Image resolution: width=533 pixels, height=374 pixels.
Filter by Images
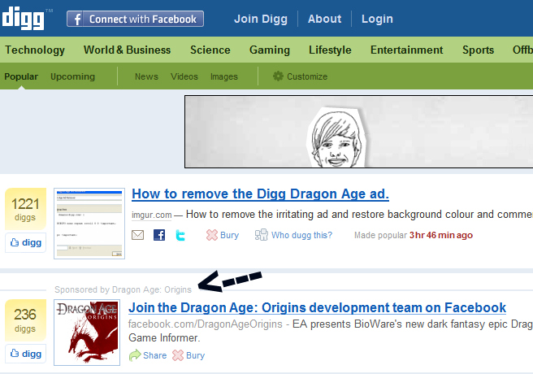pyautogui.click(x=224, y=76)
